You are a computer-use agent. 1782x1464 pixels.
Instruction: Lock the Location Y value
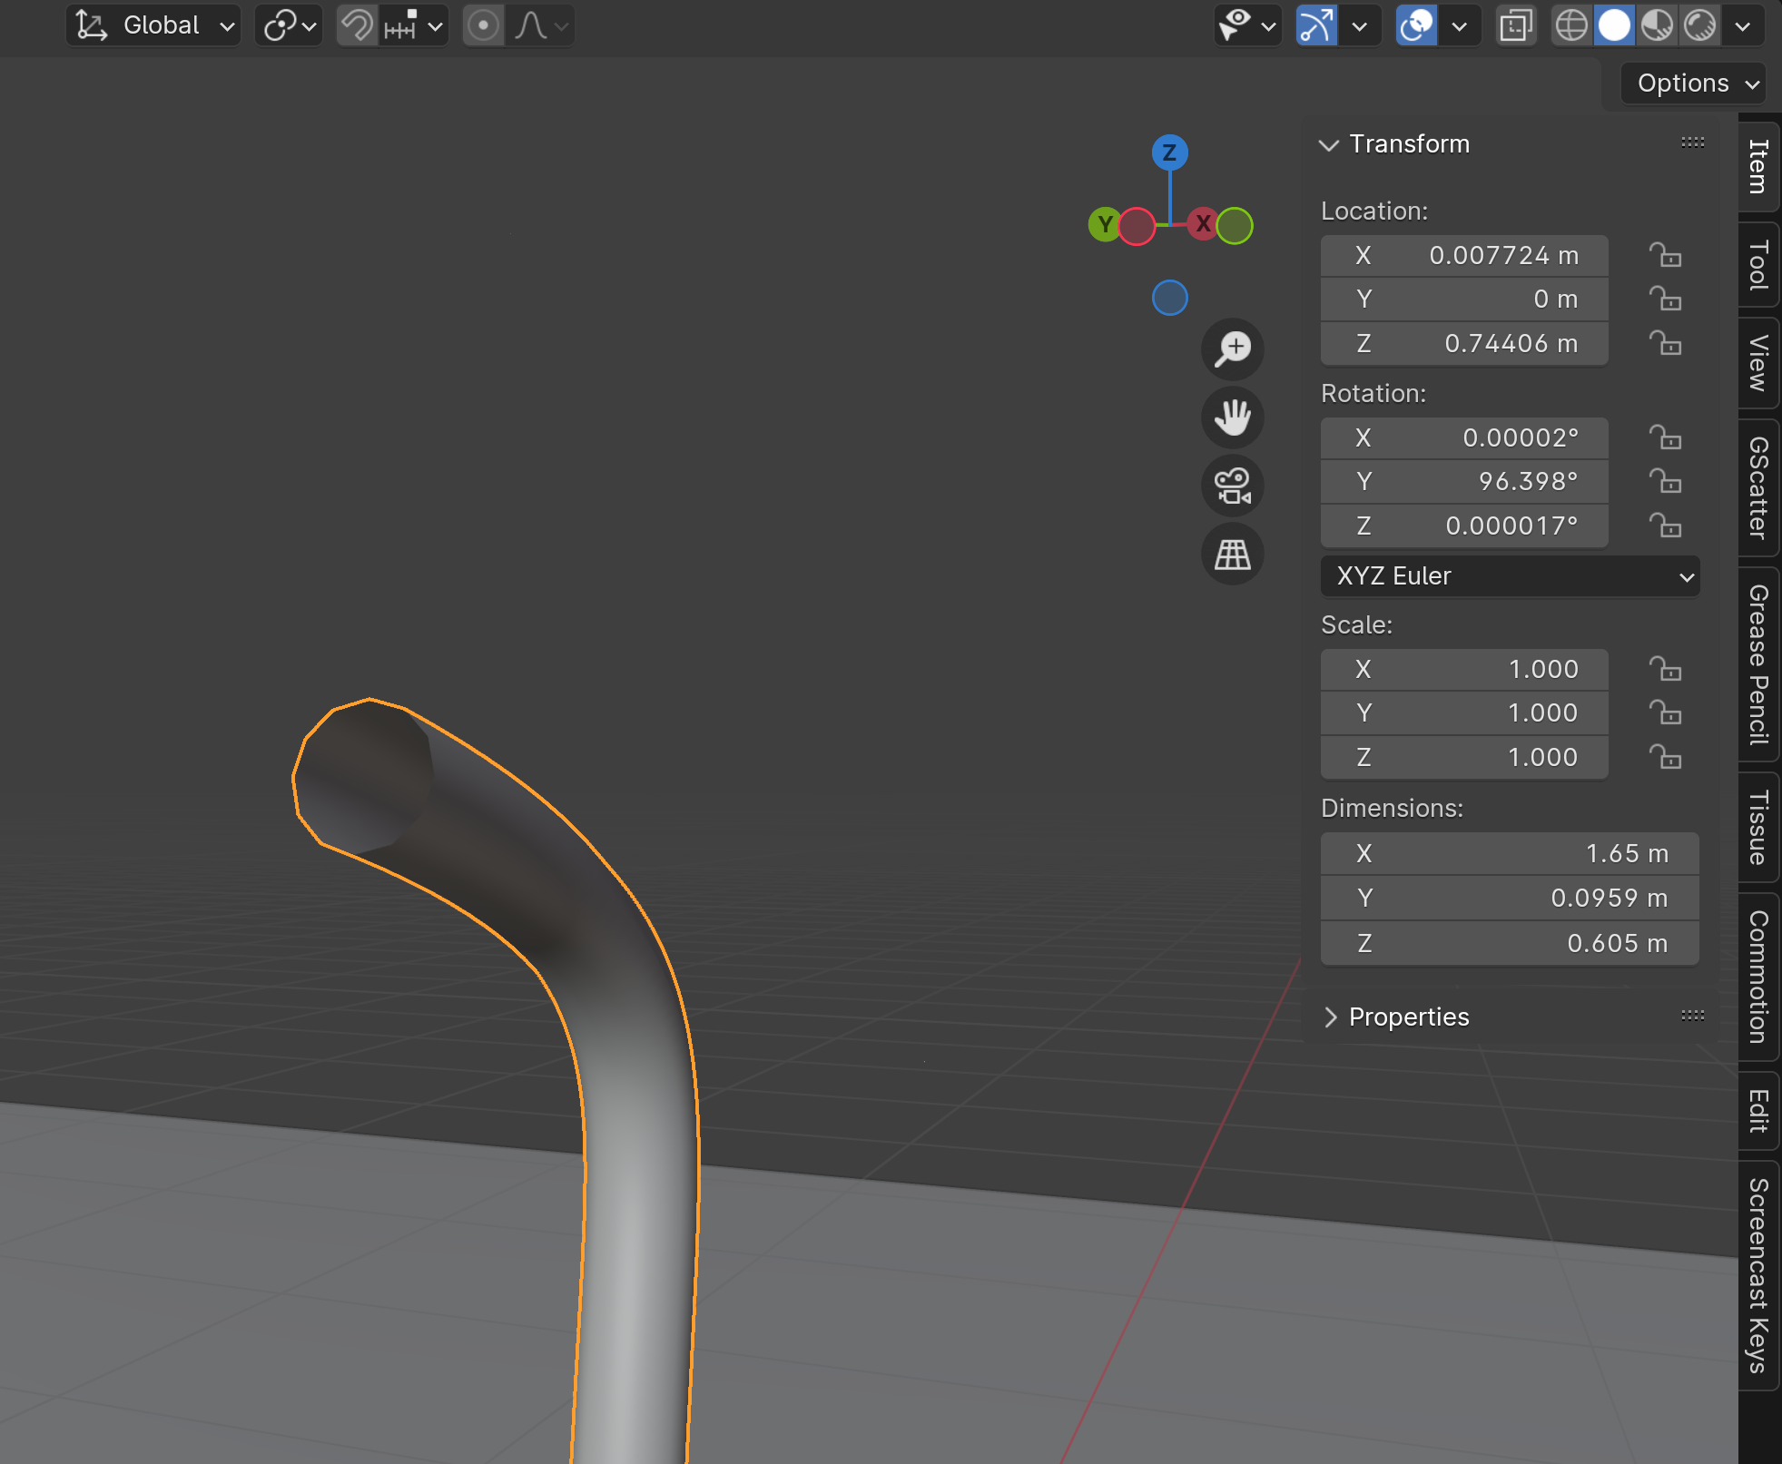(1665, 300)
